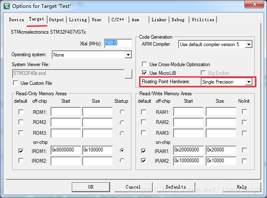Select the Target tab
This screenshot has height=198, width=267.
click(36, 19)
